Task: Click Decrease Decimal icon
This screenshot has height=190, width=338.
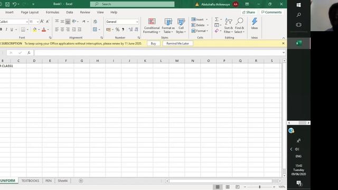Action: coord(136,30)
